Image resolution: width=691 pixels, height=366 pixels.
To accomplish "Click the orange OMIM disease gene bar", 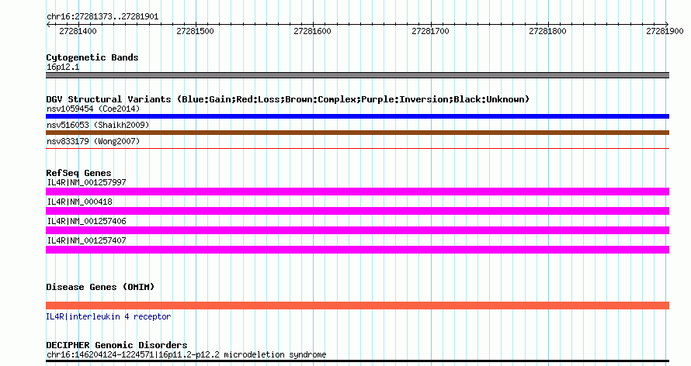I will click(357, 306).
